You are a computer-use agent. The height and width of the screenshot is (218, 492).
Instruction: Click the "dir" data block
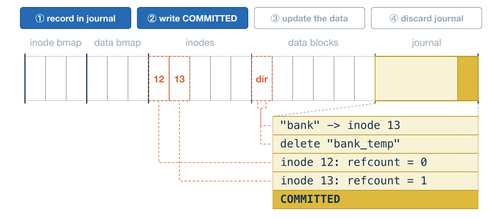262,79
